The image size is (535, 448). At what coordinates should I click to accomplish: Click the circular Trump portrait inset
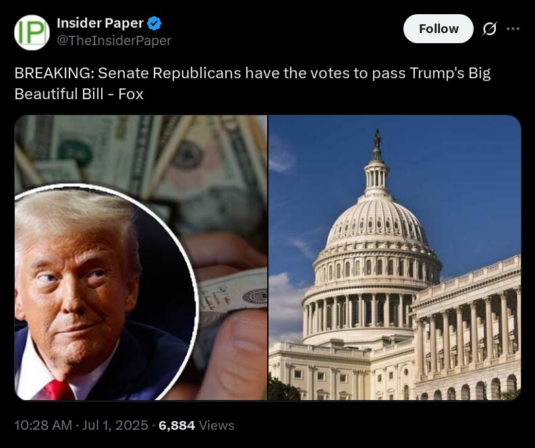(104, 292)
